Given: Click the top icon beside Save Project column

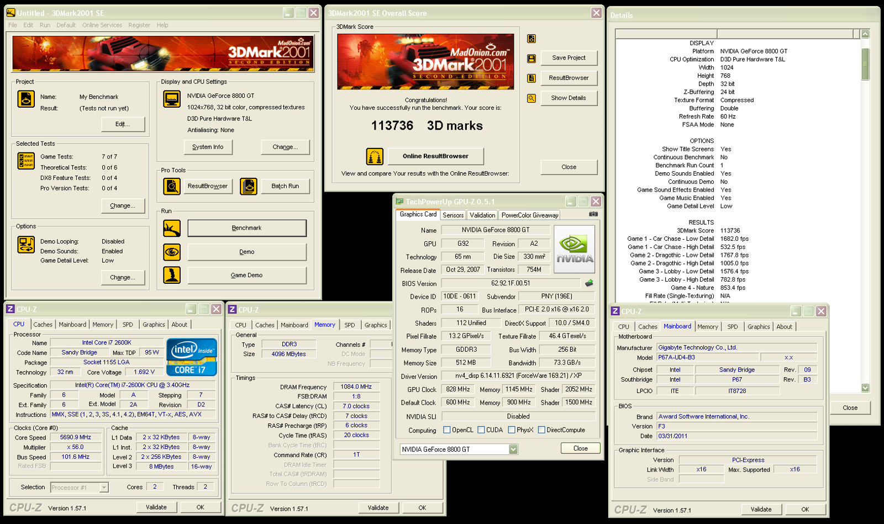Looking at the screenshot, I should point(532,39).
